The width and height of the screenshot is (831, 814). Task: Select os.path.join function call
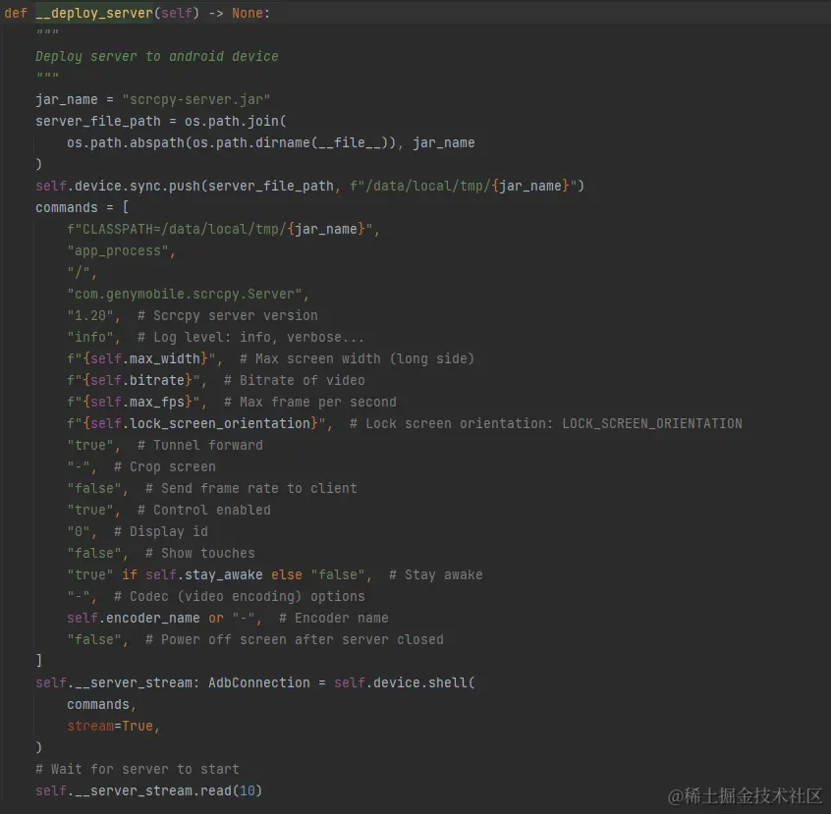(x=234, y=120)
